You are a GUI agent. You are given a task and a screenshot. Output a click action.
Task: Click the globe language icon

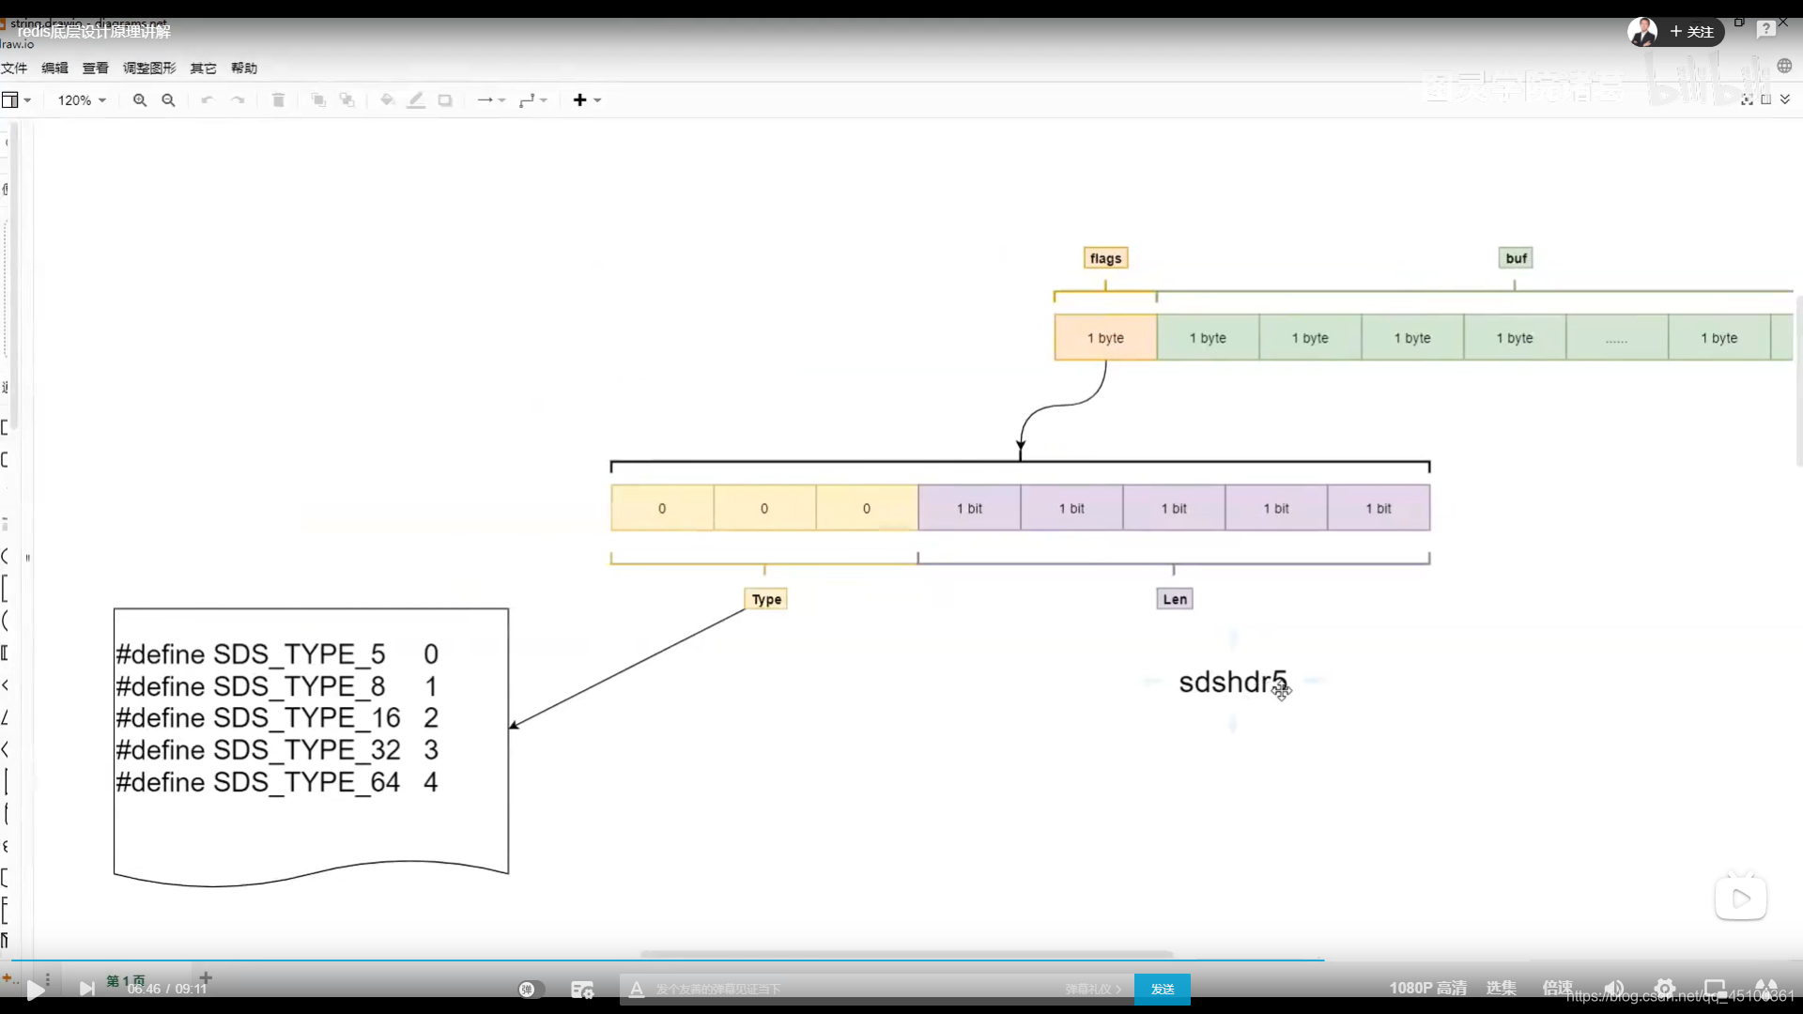click(1784, 66)
